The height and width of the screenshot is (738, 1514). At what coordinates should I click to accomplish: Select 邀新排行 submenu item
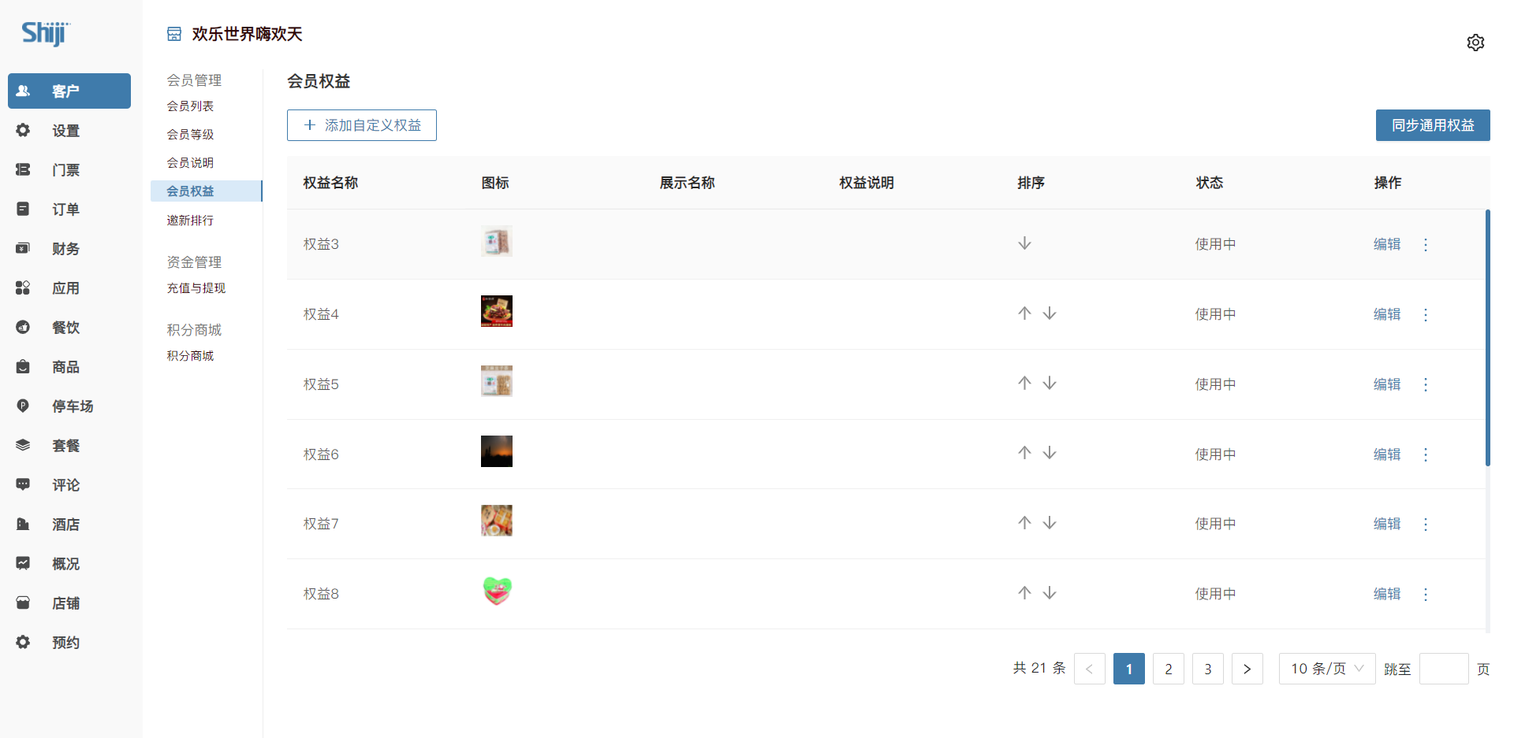tap(190, 221)
